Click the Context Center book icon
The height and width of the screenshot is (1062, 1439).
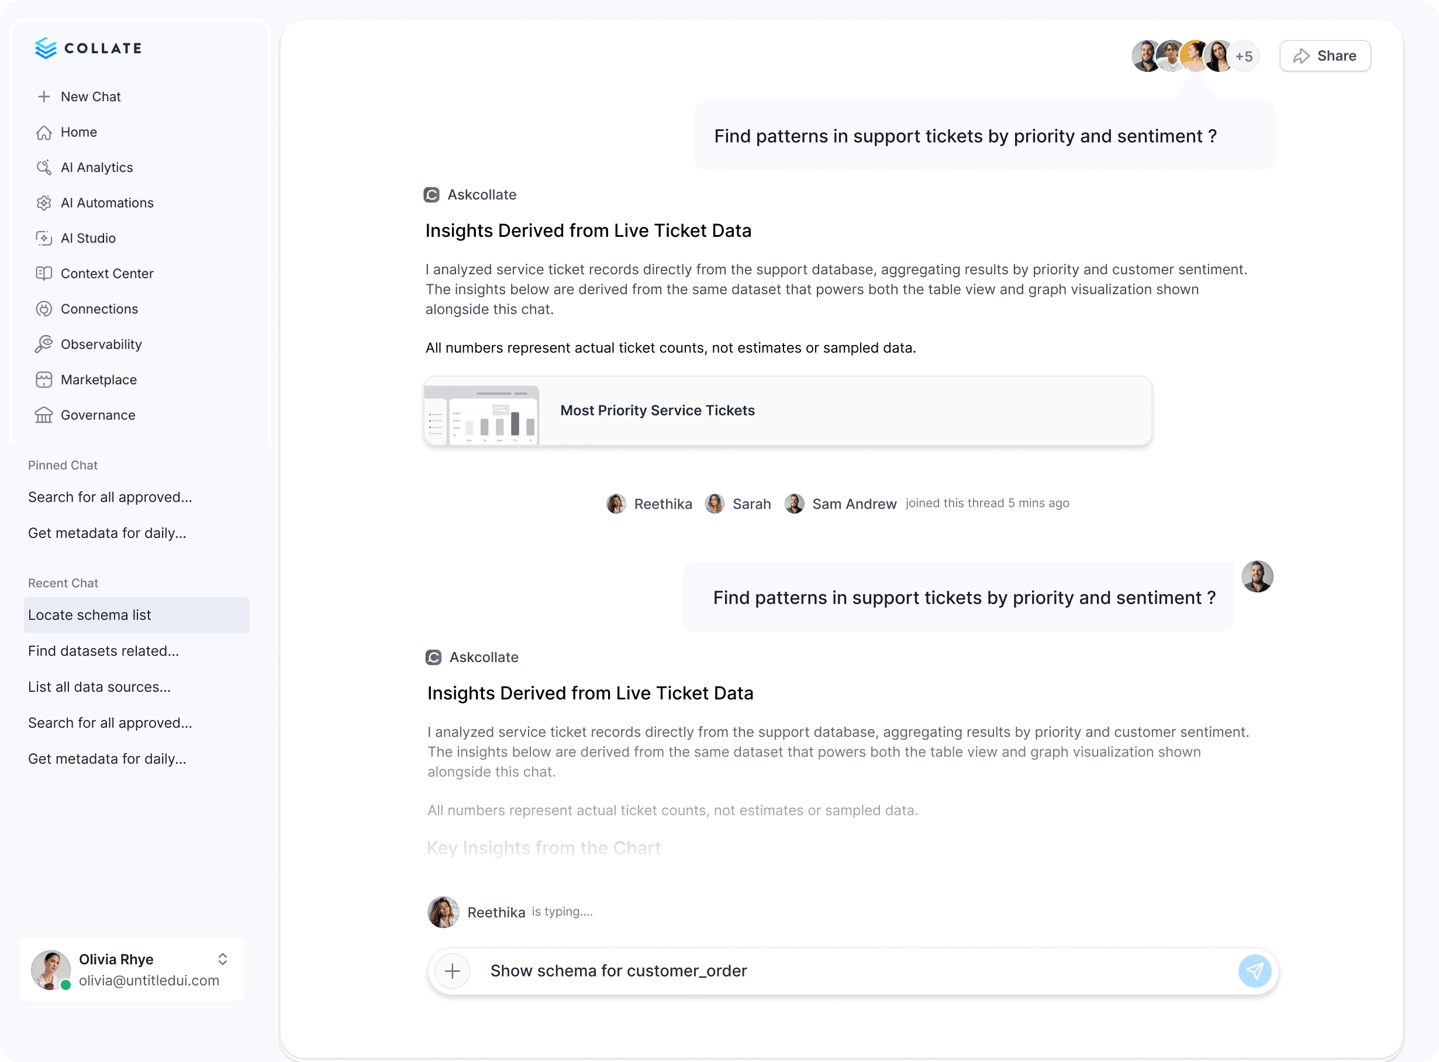[44, 273]
